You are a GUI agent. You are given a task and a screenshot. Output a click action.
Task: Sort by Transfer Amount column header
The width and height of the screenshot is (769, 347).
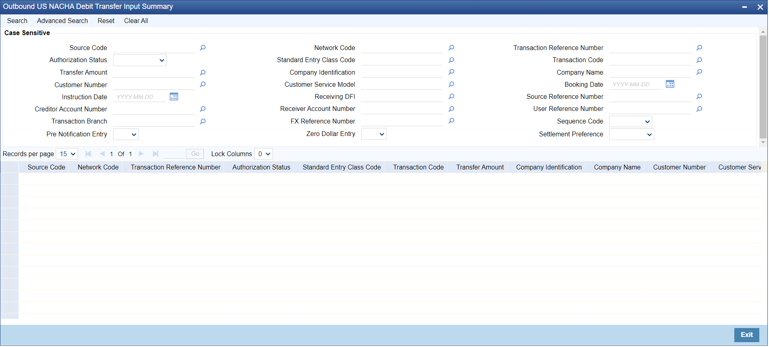coord(480,167)
